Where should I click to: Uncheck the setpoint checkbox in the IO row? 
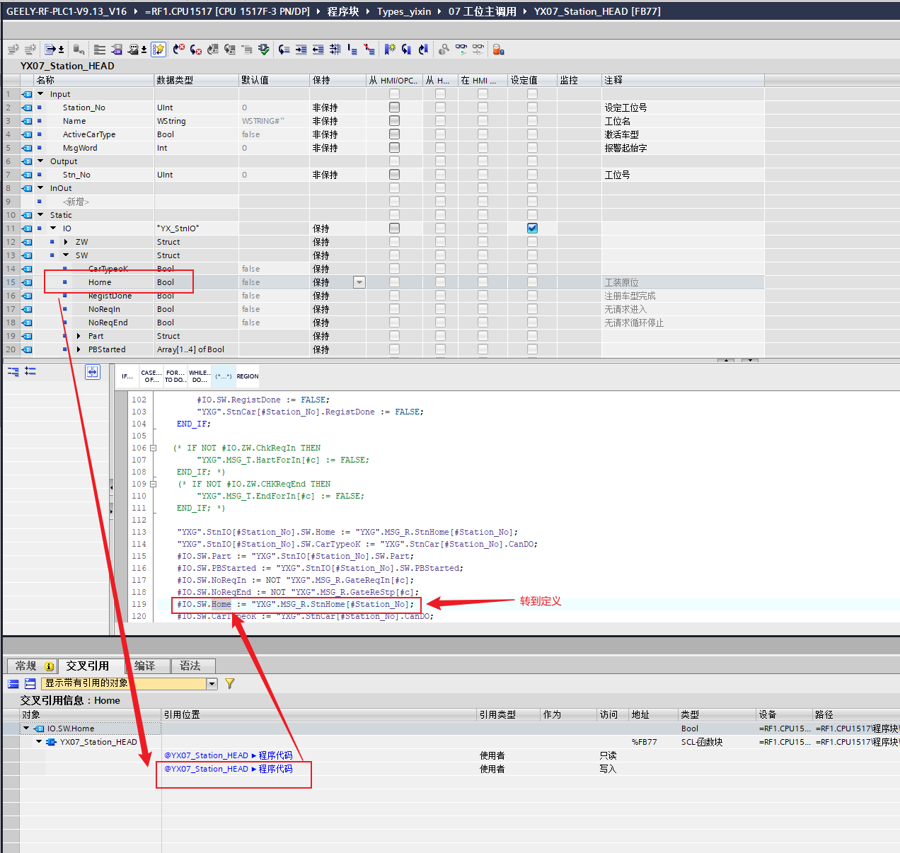point(532,228)
